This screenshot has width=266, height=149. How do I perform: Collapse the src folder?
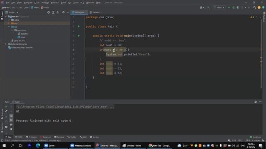click(9, 27)
